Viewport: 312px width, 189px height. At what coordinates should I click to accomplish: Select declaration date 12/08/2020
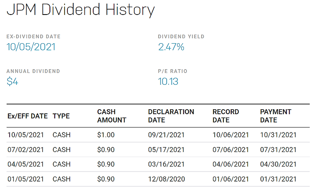click(166, 179)
